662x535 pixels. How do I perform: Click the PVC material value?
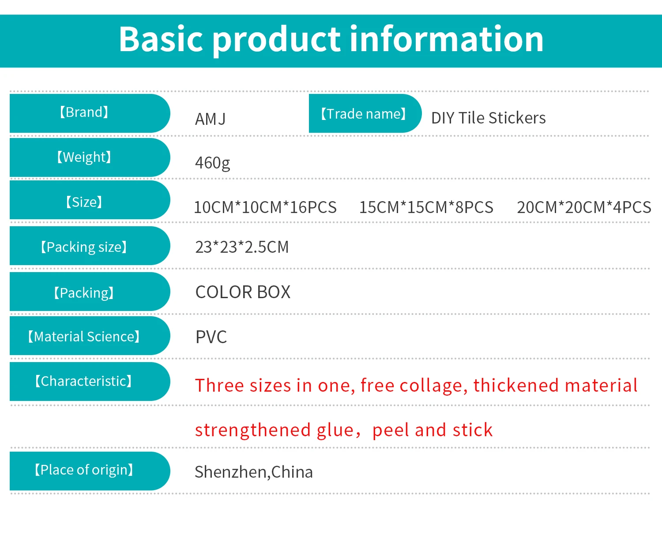[x=211, y=337]
